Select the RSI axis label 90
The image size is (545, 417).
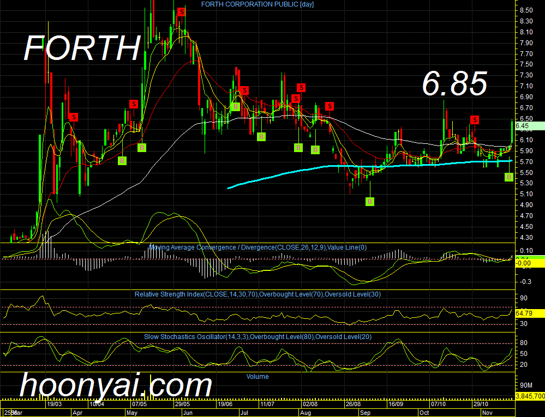coord(523,298)
